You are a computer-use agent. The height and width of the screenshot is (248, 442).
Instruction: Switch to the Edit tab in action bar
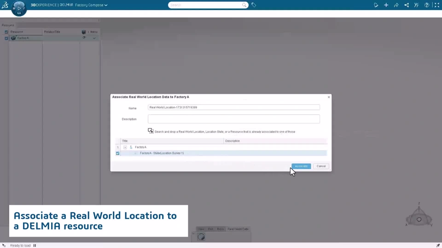click(x=210, y=229)
